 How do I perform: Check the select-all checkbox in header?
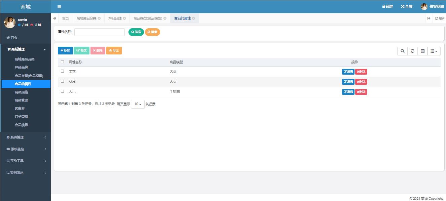62,62
